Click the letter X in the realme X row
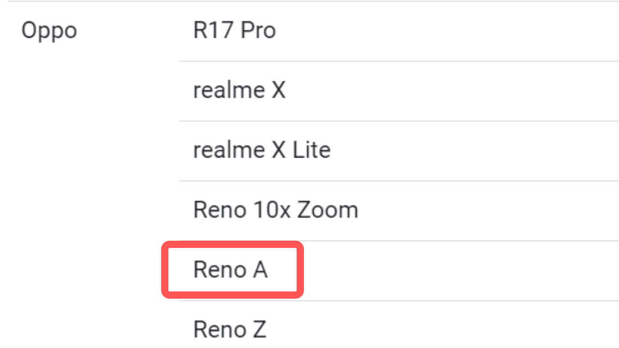The width and height of the screenshot is (619, 348). click(x=278, y=90)
